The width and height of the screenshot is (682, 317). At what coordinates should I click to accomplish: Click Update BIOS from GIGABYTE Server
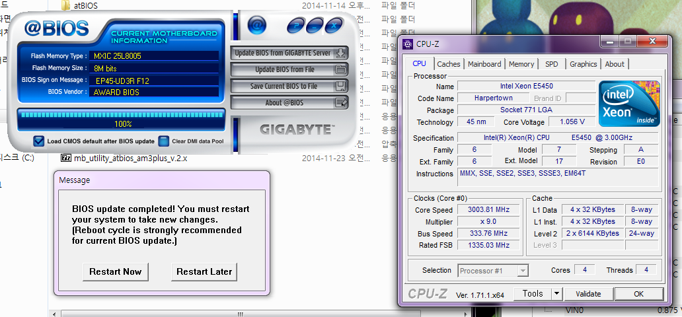[x=289, y=53]
